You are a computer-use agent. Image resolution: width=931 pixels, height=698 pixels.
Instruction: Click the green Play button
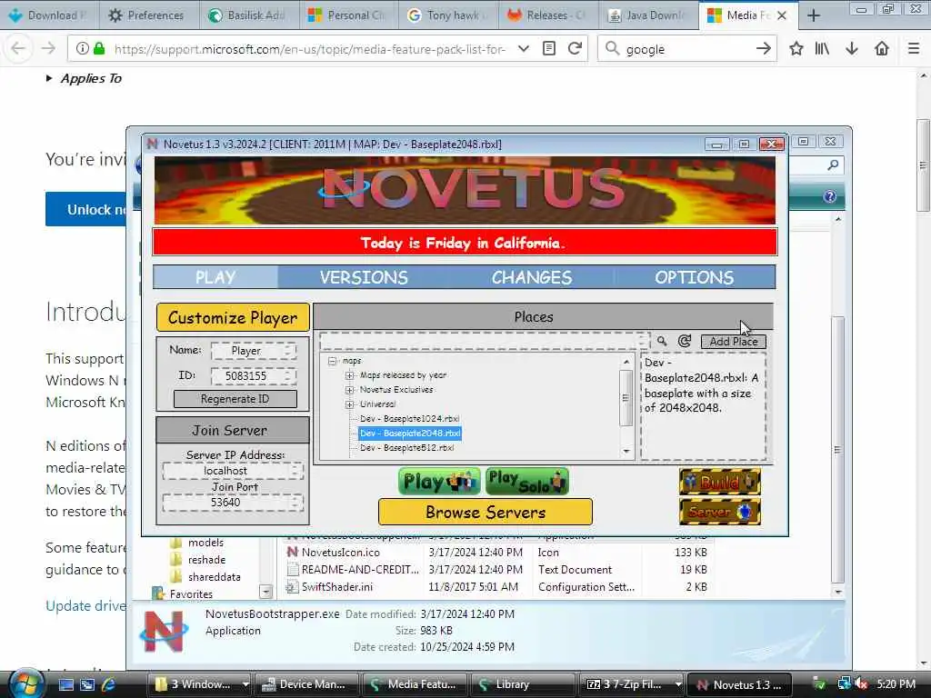click(439, 482)
